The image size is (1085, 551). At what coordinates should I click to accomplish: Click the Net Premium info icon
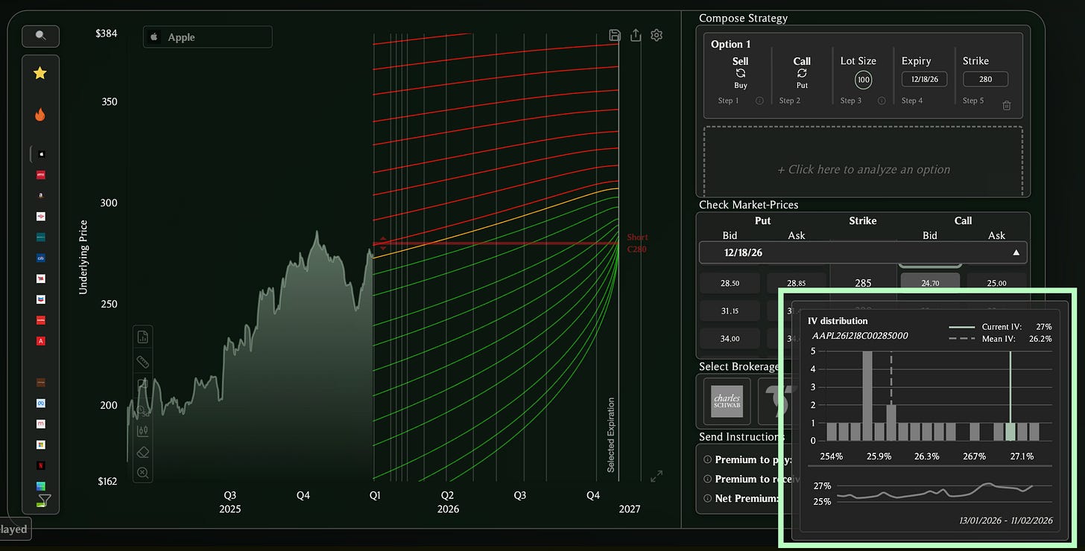707,499
